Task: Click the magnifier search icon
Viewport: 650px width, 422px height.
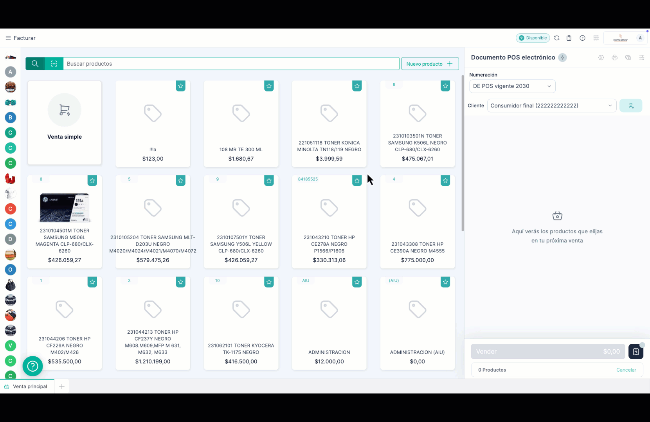Action: [35, 64]
